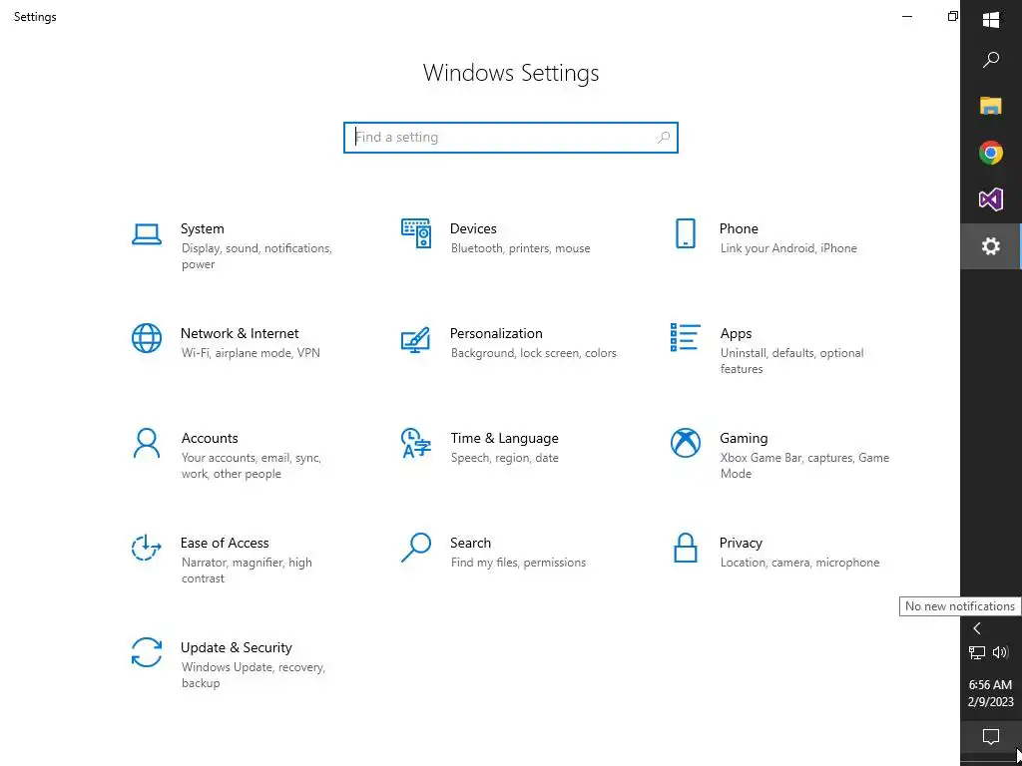Image resolution: width=1022 pixels, height=766 pixels.
Task: Click the Personalization heading
Action: pyautogui.click(x=496, y=333)
